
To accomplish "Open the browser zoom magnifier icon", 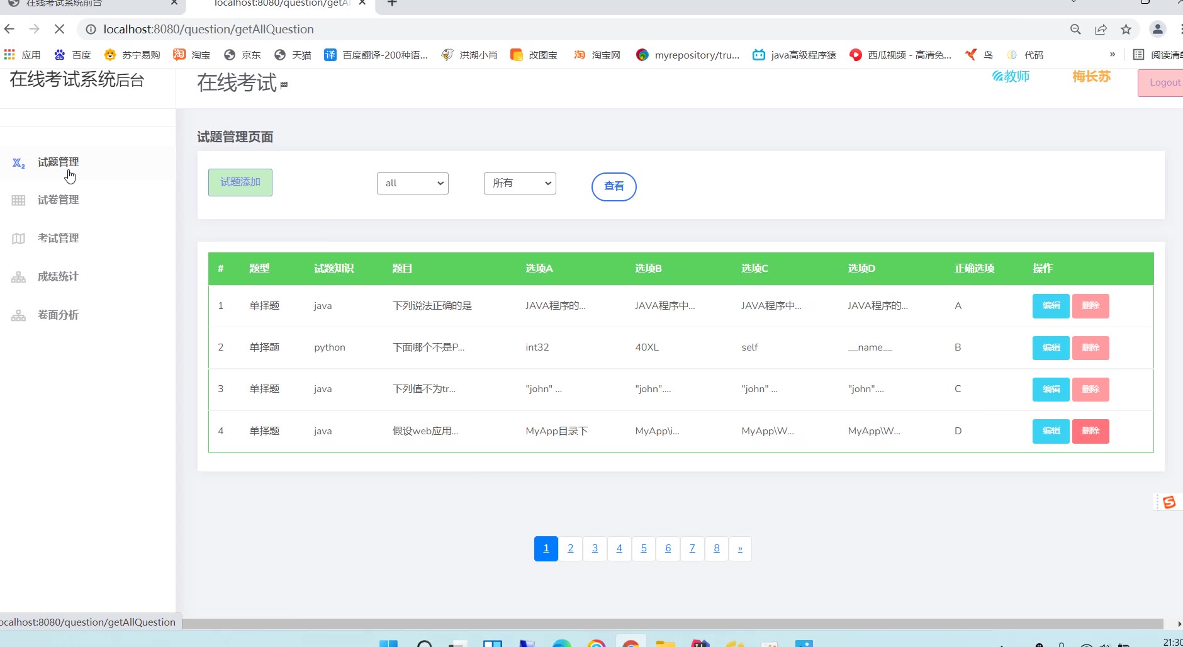I will tap(1075, 29).
